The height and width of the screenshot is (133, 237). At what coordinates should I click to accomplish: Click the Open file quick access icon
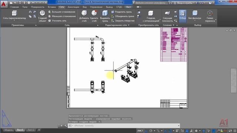click(16, 3)
